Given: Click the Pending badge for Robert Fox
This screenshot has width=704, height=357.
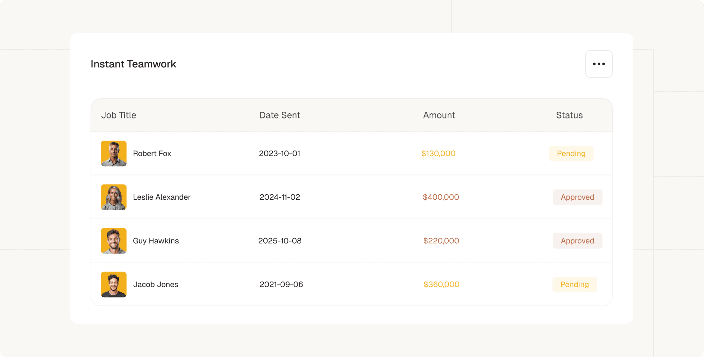Looking at the screenshot, I should pyautogui.click(x=571, y=153).
